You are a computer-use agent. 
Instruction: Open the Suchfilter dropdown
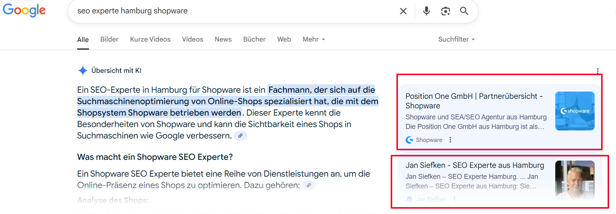456,39
